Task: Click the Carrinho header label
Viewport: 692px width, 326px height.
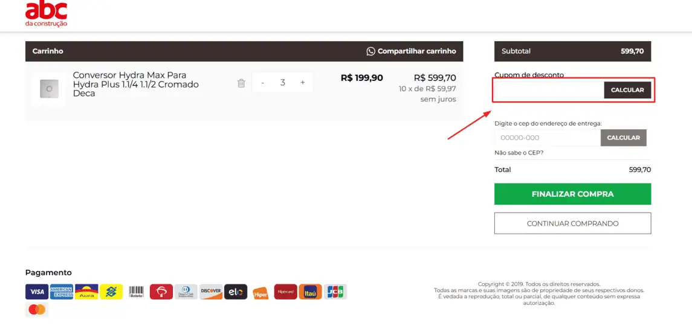Action: point(48,51)
